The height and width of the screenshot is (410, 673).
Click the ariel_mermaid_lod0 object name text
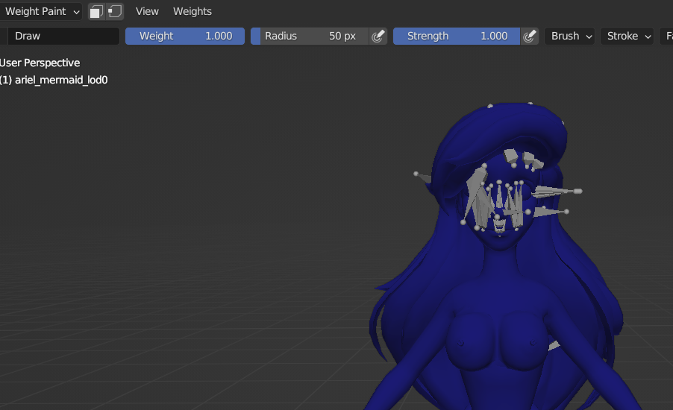tap(61, 81)
